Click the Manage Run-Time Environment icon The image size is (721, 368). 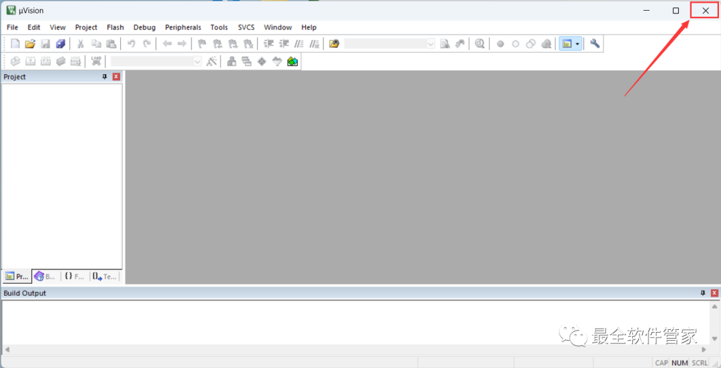(x=261, y=61)
